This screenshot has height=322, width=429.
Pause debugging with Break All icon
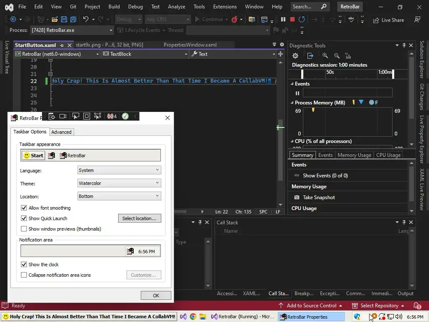[x=283, y=19]
